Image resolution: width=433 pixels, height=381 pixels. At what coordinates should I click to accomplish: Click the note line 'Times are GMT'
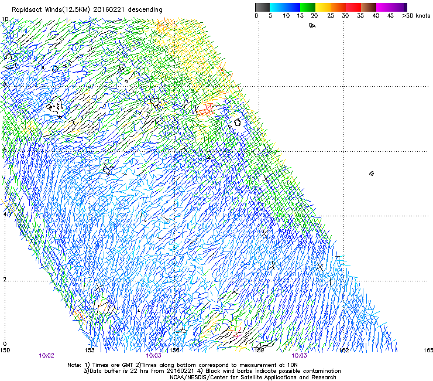click(112, 365)
